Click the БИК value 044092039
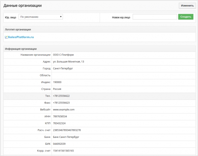The image size is (198, 156). 59,144
